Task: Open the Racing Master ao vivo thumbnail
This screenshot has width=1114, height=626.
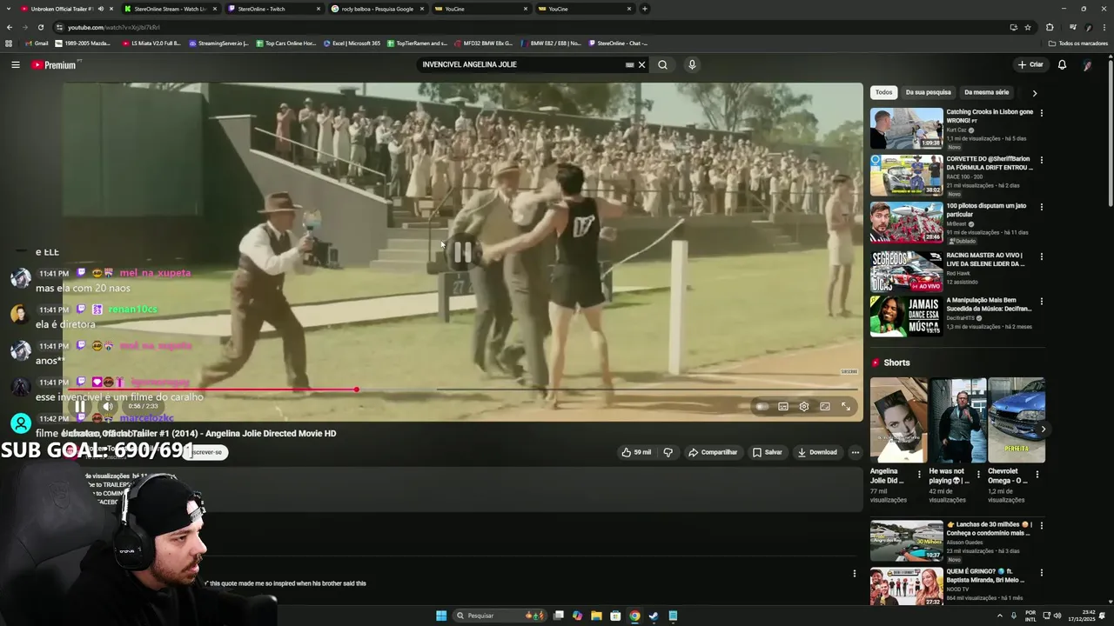Action: [906, 271]
